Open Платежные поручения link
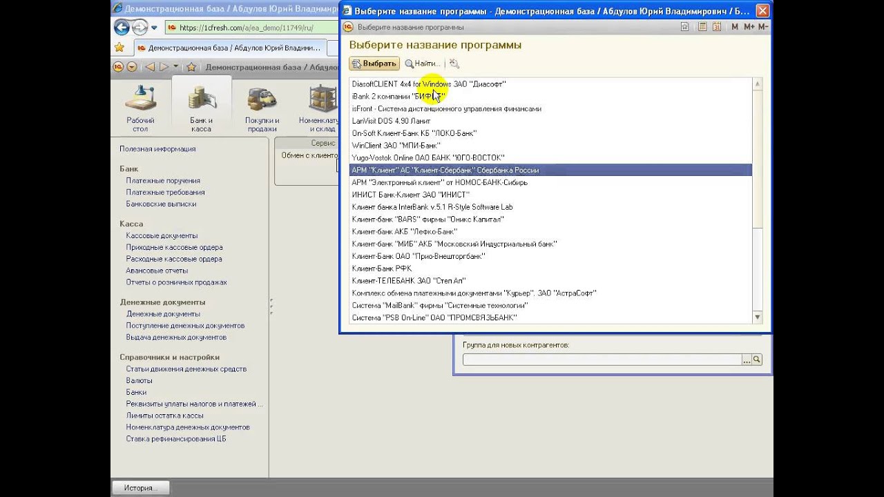 163,181
